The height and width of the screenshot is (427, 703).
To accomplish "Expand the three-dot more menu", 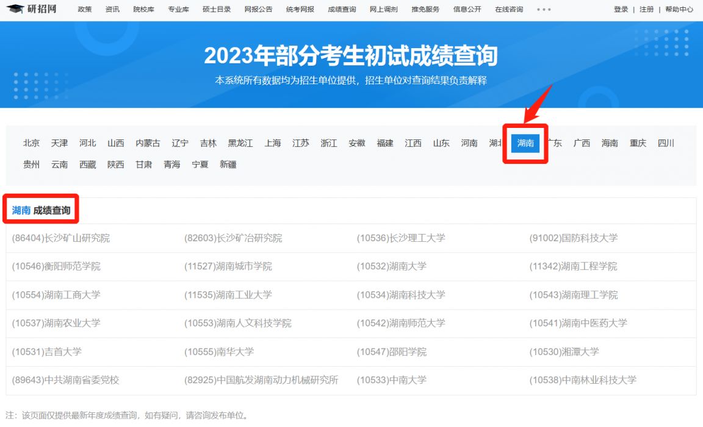I will coord(544,9).
